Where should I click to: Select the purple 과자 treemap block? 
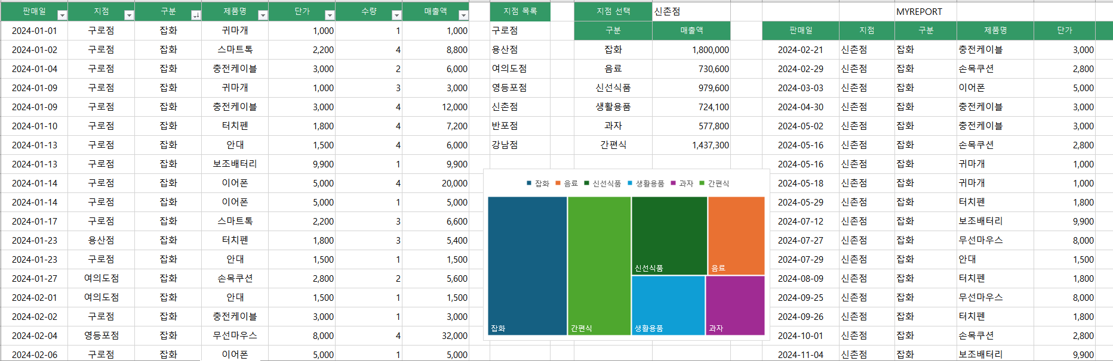coord(735,305)
